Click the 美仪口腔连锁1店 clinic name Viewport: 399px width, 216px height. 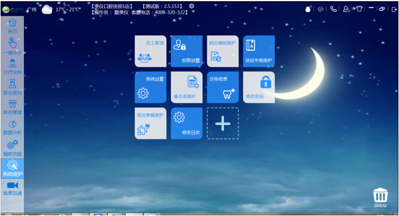(112, 7)
